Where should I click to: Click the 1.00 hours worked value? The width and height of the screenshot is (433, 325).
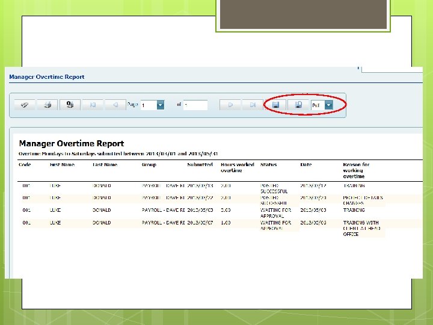(226, 223)
